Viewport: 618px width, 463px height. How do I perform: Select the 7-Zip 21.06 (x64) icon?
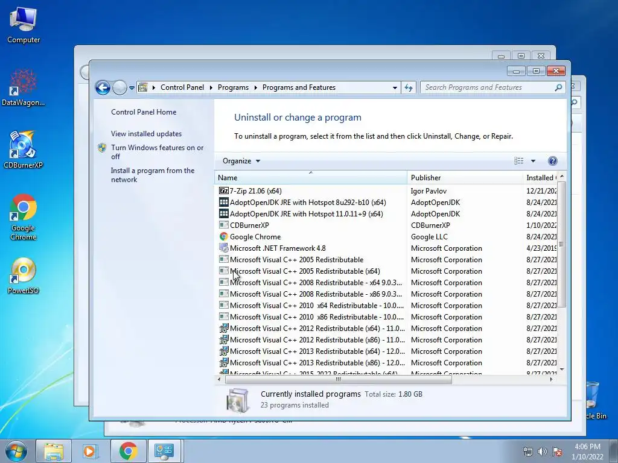click(223, 191)
